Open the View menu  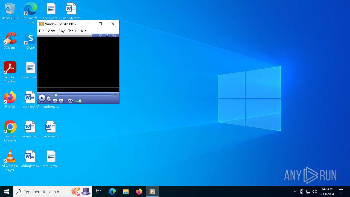click(x=51, y=31)
